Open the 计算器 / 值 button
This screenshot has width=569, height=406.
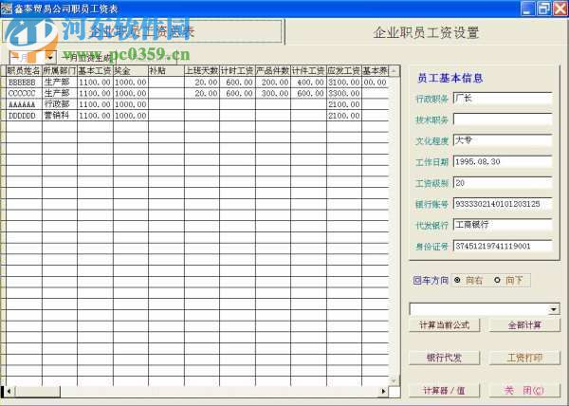pyautogui.click(x=444, y=391)
